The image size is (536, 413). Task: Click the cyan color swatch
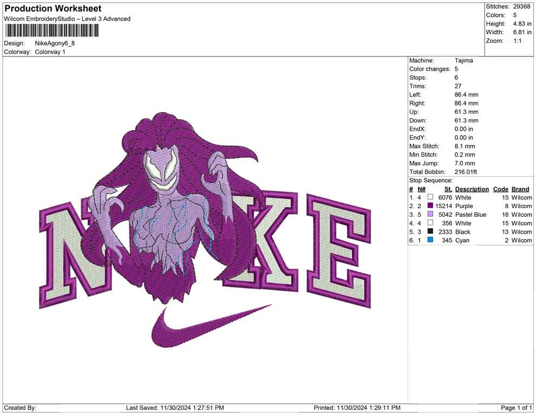tap(430, 240)
